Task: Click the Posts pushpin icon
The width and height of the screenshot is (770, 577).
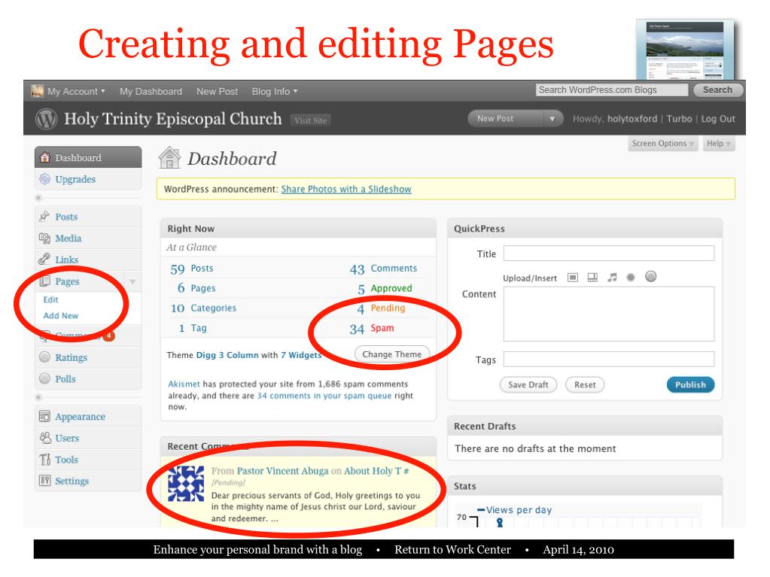Action: point(44,217)
